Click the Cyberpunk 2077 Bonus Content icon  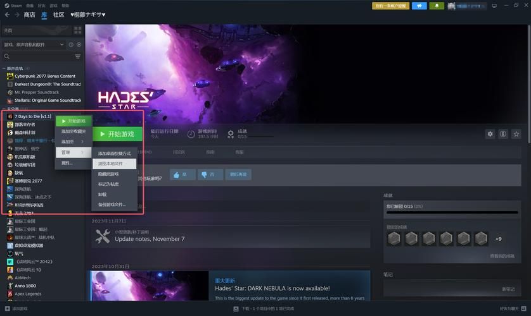point(10,76)
